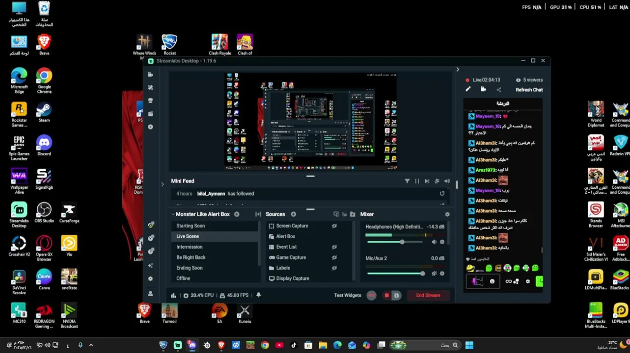
Task: Unmute the Mic/Aux 2 audio channel
Action: pyautogui.click(x=434, y=274)
